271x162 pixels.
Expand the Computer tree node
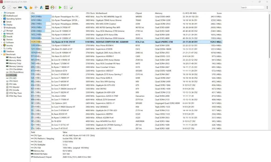2,13
